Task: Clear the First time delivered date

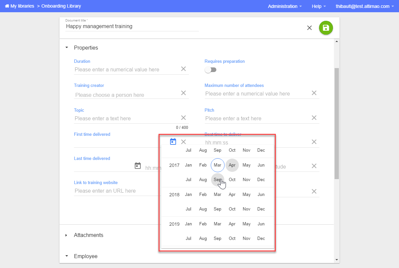Action: [x=184, y=142]
